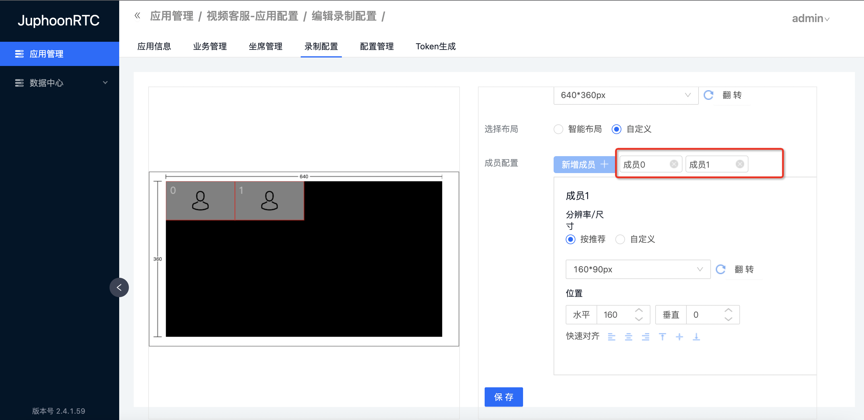This screenshot has height=420, width=864.
Task: Click the horizontal center alignment icon
Action: pyautogui.click(x=629, y=337)
